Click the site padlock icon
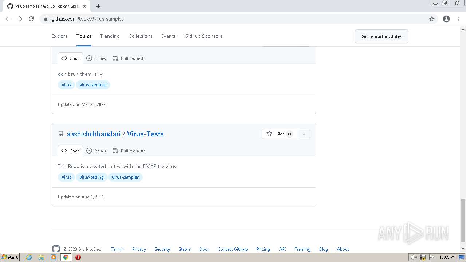This screenshot has width=466, height=262. [x=46, y=19]
